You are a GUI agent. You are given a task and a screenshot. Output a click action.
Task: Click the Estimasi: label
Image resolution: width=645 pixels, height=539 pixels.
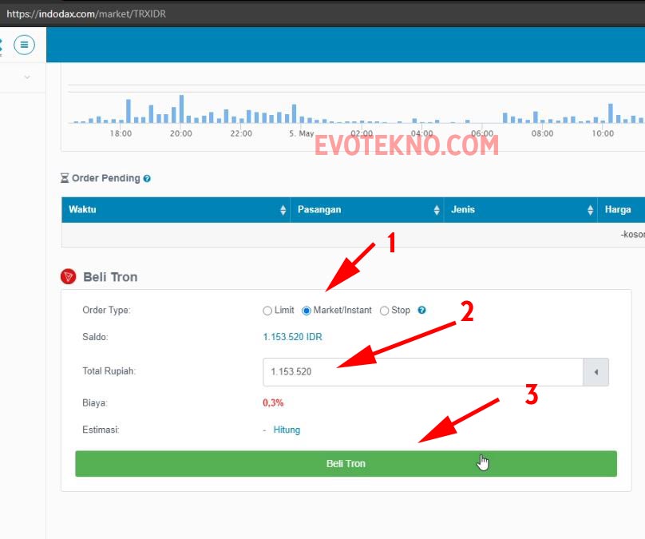(101, 430)
